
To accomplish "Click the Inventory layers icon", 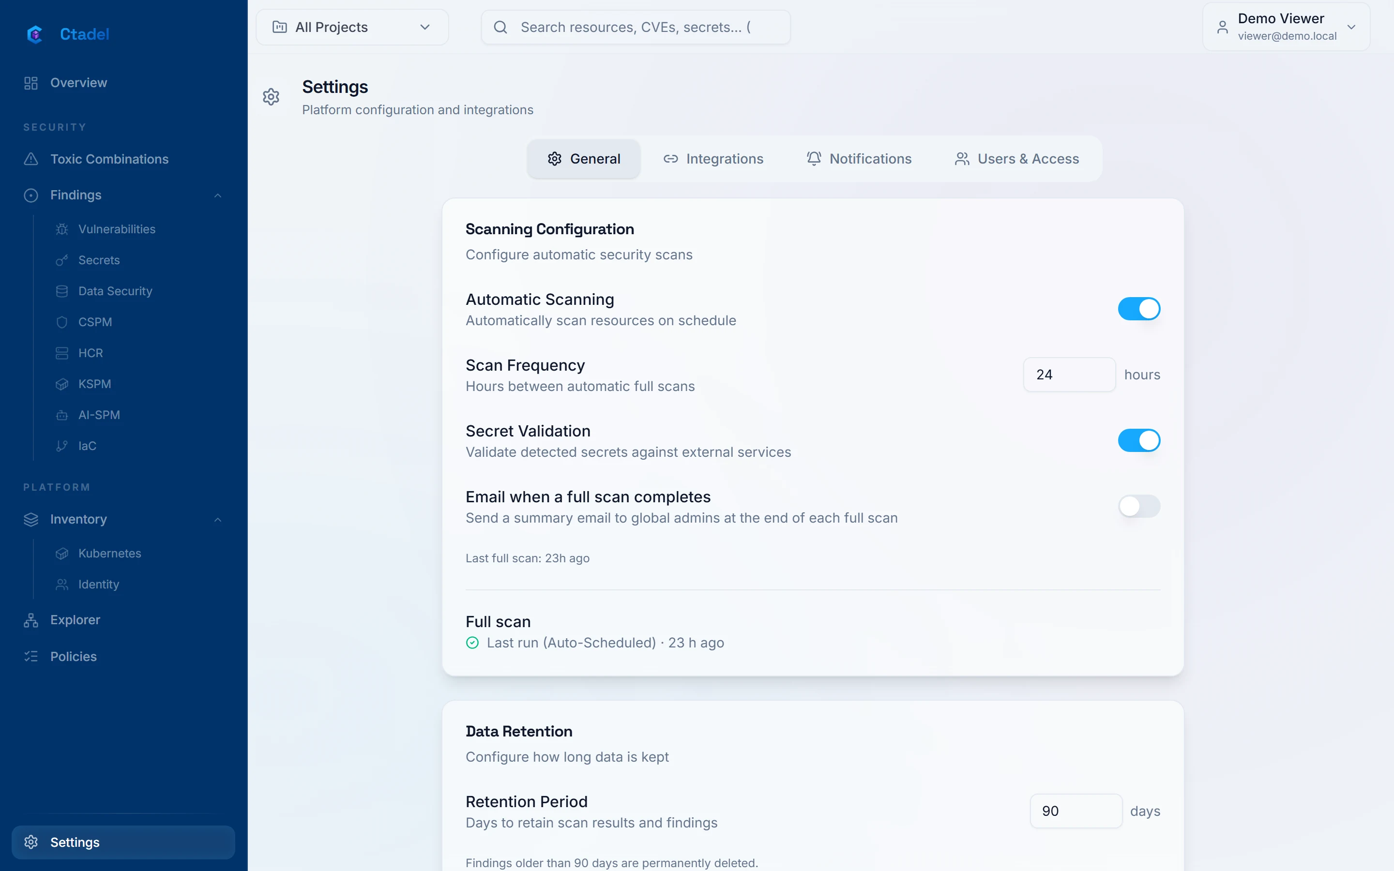I will coord(31,520).
